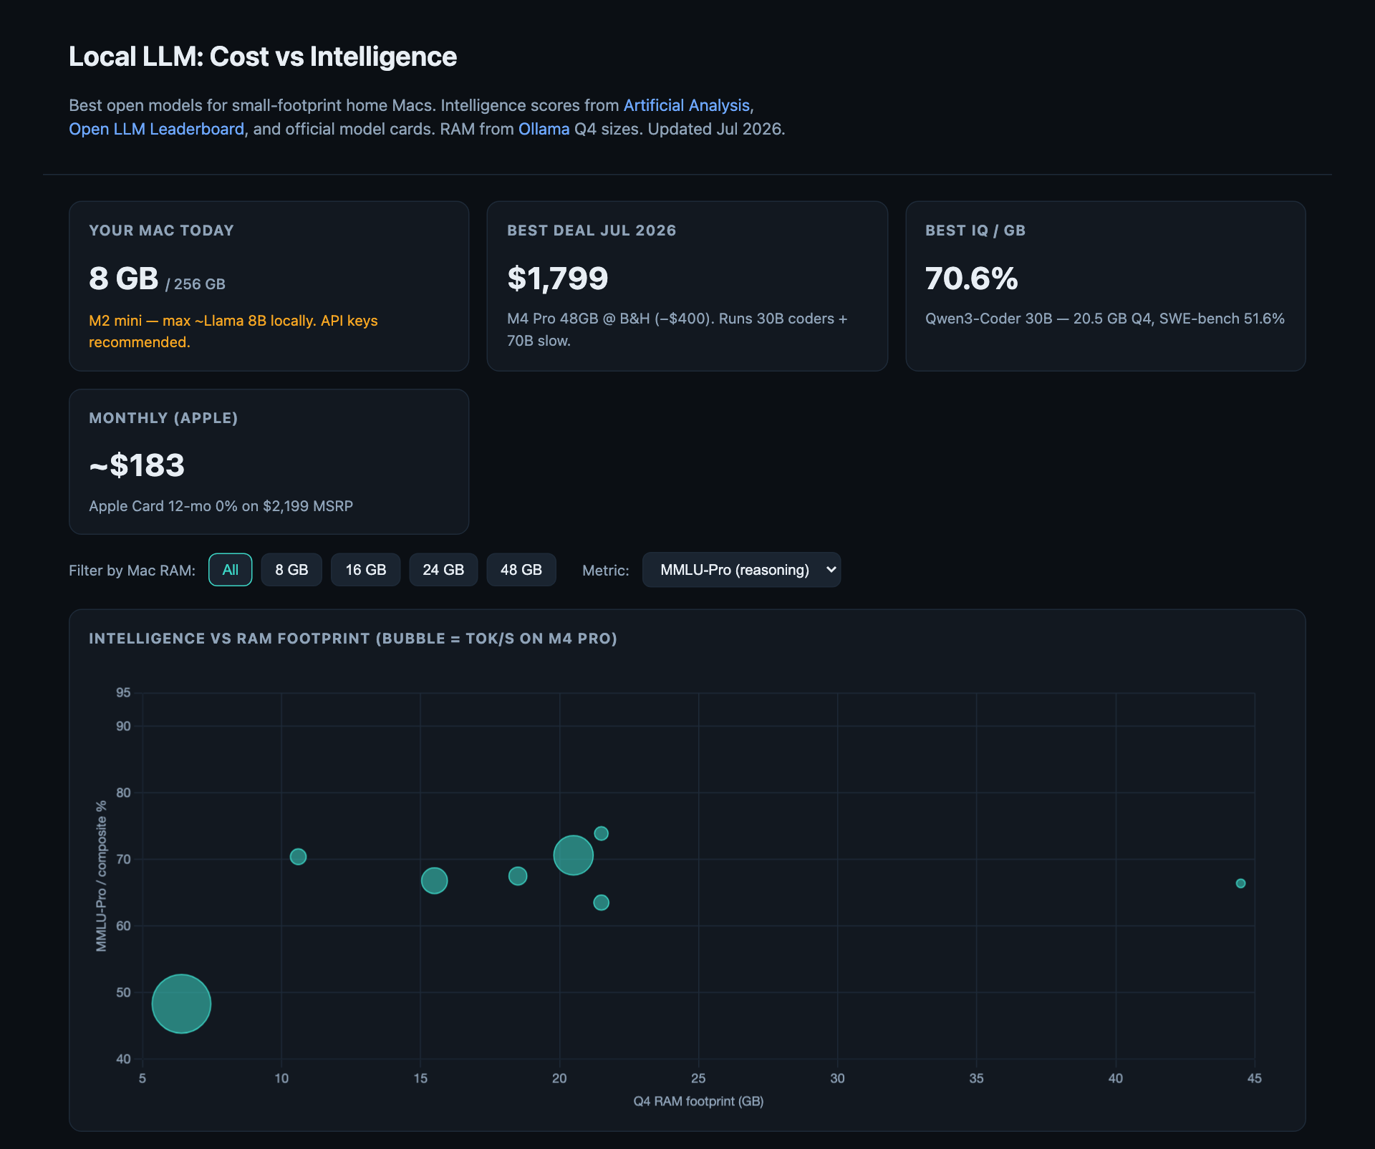Filter models by 8 GB RAM
Screen dimensions: 1375x1149
coord(291,570)
